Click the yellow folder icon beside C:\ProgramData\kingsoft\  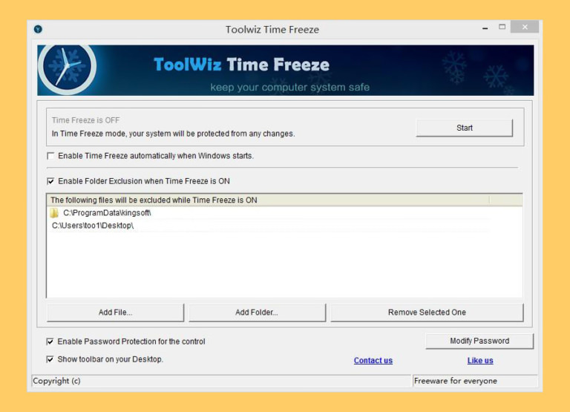pos(54,213)
